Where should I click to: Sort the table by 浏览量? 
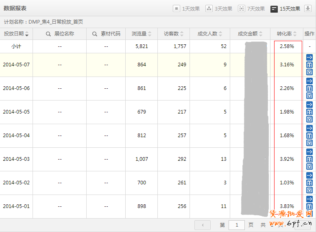(x=142, y=34)
